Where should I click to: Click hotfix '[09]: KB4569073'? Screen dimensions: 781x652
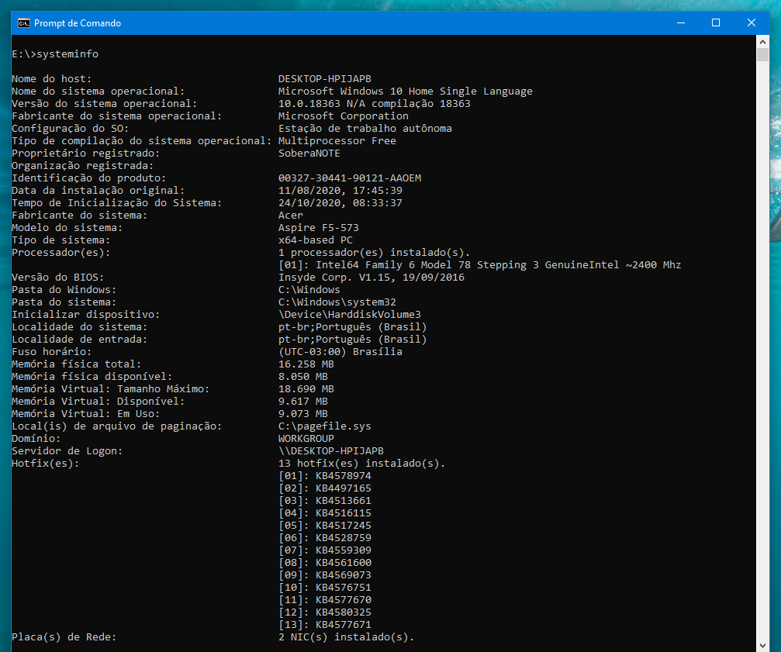click(325, 575)
